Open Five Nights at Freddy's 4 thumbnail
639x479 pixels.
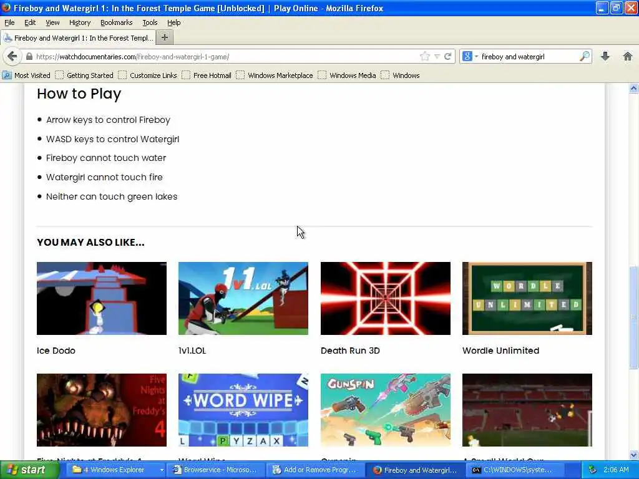click(x=102, y=410)
